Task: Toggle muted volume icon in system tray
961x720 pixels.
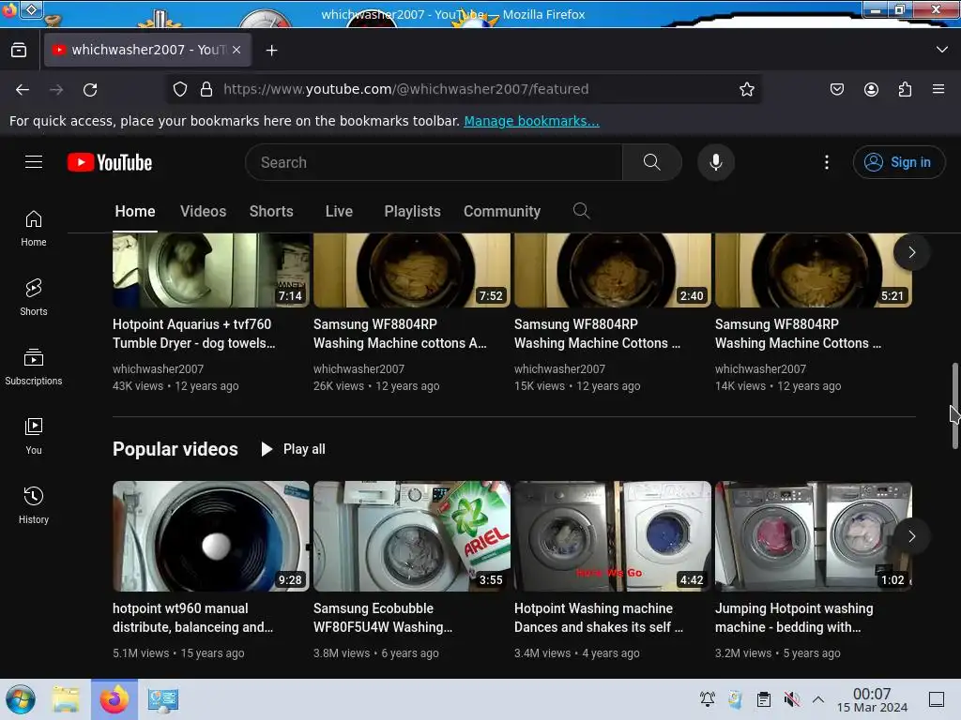Action: pos(791,699)
